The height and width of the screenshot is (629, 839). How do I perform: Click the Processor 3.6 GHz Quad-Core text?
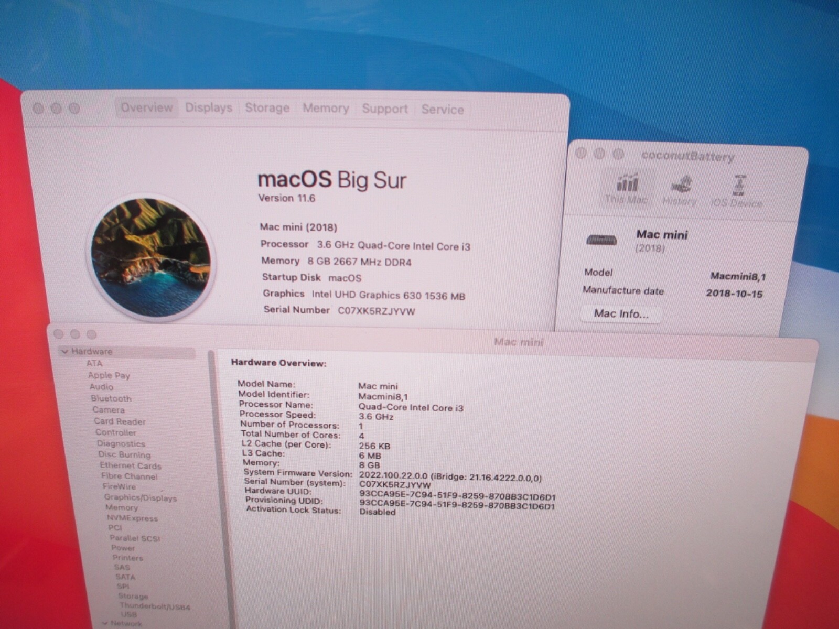tap(365, 245)
